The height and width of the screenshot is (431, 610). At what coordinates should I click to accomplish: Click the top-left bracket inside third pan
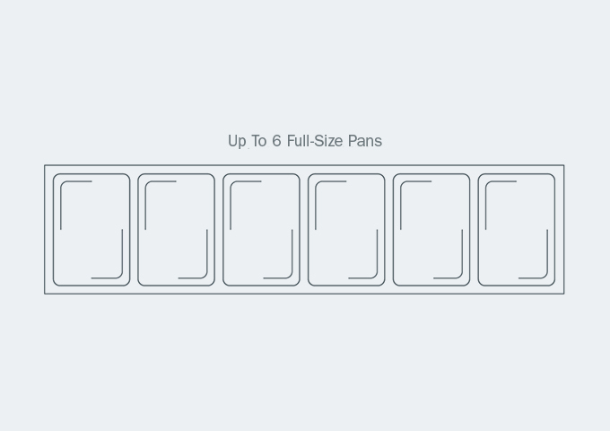tap(246, 206)
